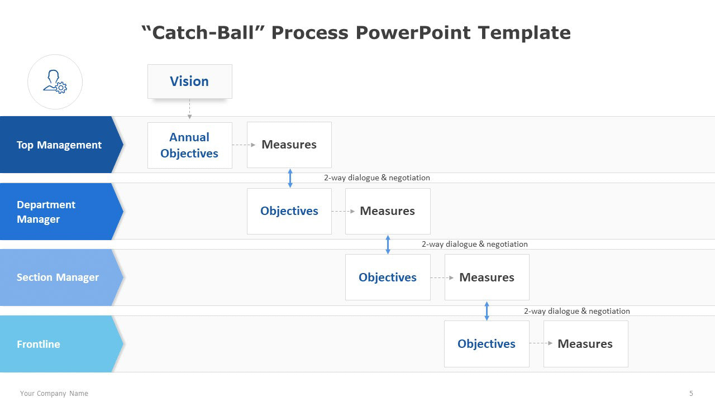Click double arrow above Frontline Objectives
The width and height of the screenshot is (715, 402).
[x=487, y=311]
